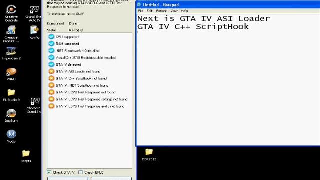The image size is (320, 180).
Task: Click the Untitled - Notepad title bar
Action: tap(228, 5)
